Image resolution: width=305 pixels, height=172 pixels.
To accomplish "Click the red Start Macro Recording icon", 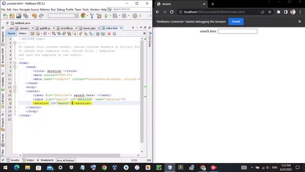I will 109,33.
